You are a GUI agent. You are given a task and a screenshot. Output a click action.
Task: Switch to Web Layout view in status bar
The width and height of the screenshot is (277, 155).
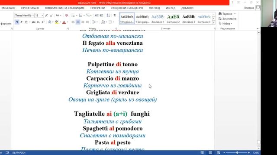click(x=218, y=152)
